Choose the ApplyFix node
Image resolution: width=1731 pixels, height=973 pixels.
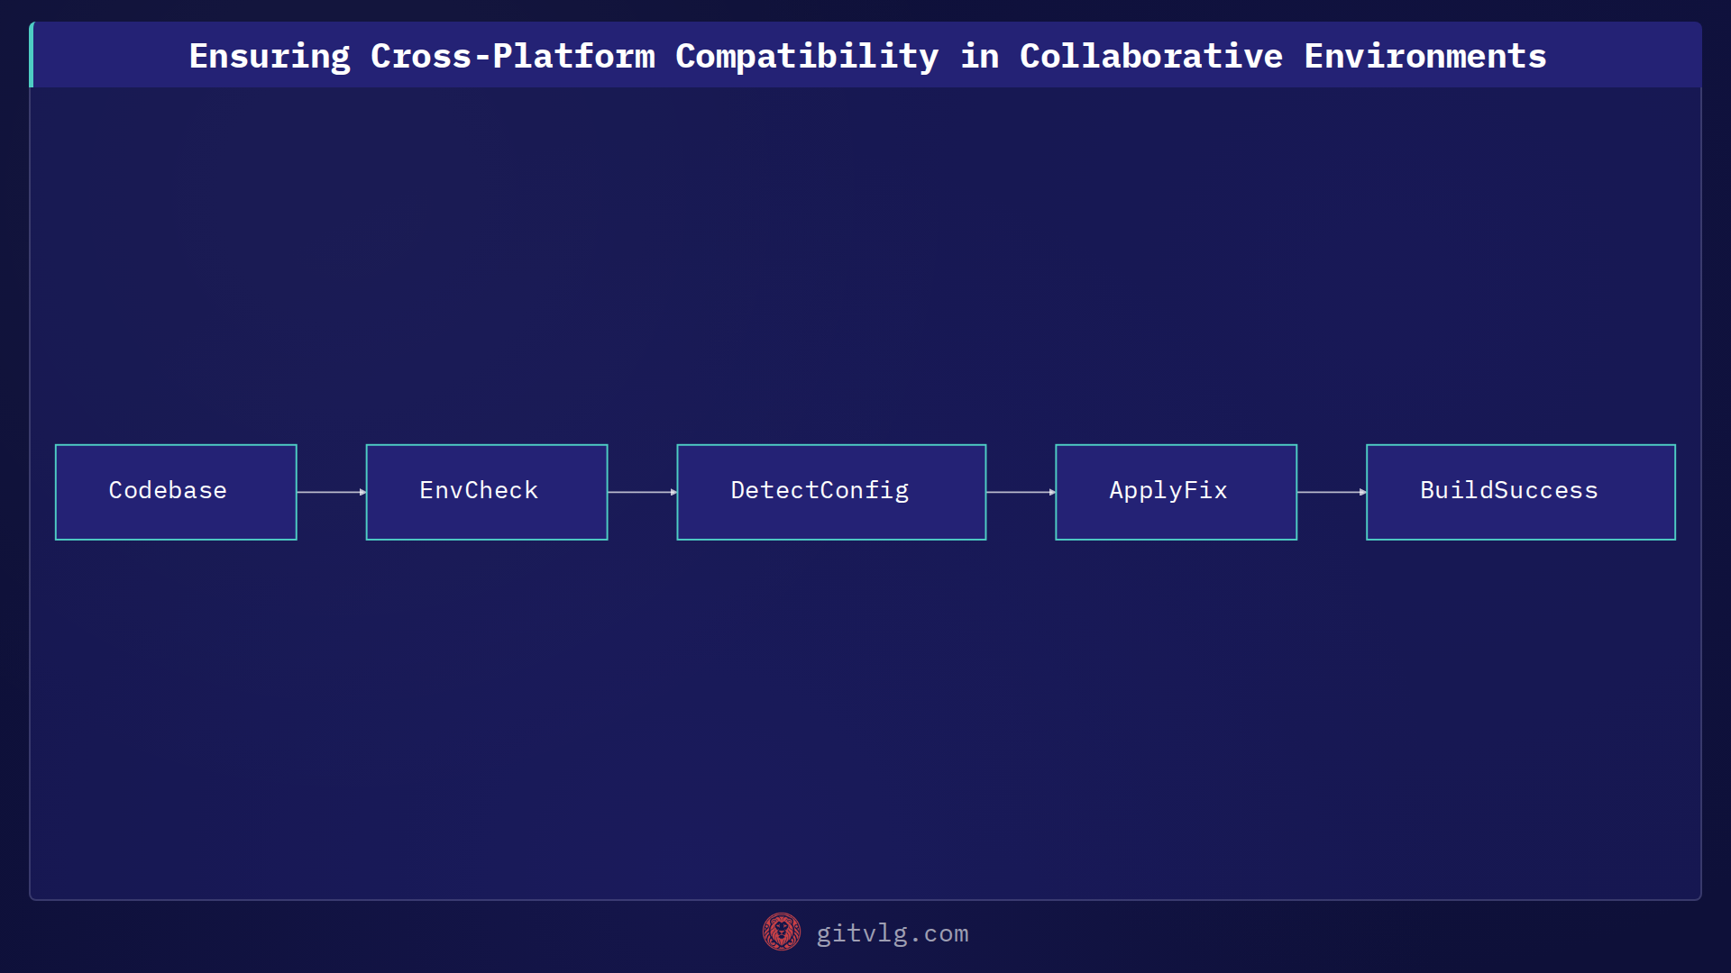[x=1177, y=492]
